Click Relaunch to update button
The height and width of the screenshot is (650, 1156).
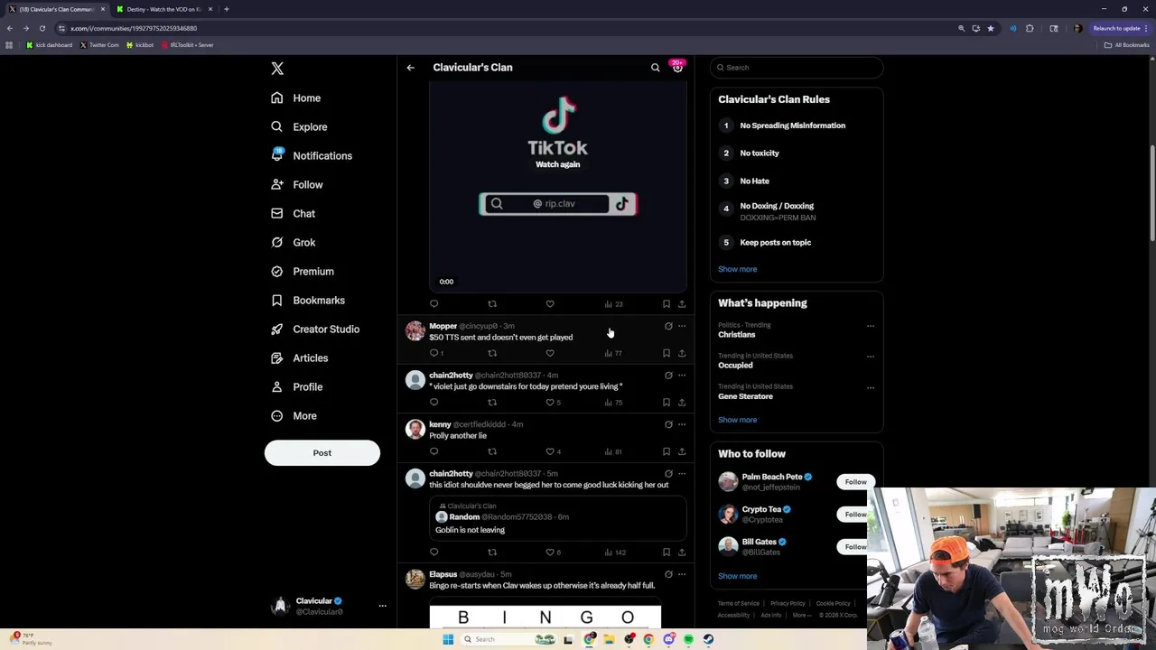coord(1121,28)
